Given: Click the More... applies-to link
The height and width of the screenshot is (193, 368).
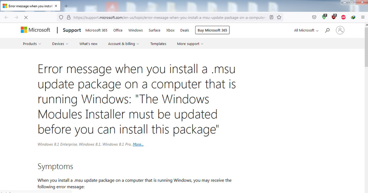Looking at the screenshot, I should (138, 144).
